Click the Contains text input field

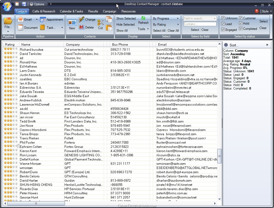(x=200, y=24)
